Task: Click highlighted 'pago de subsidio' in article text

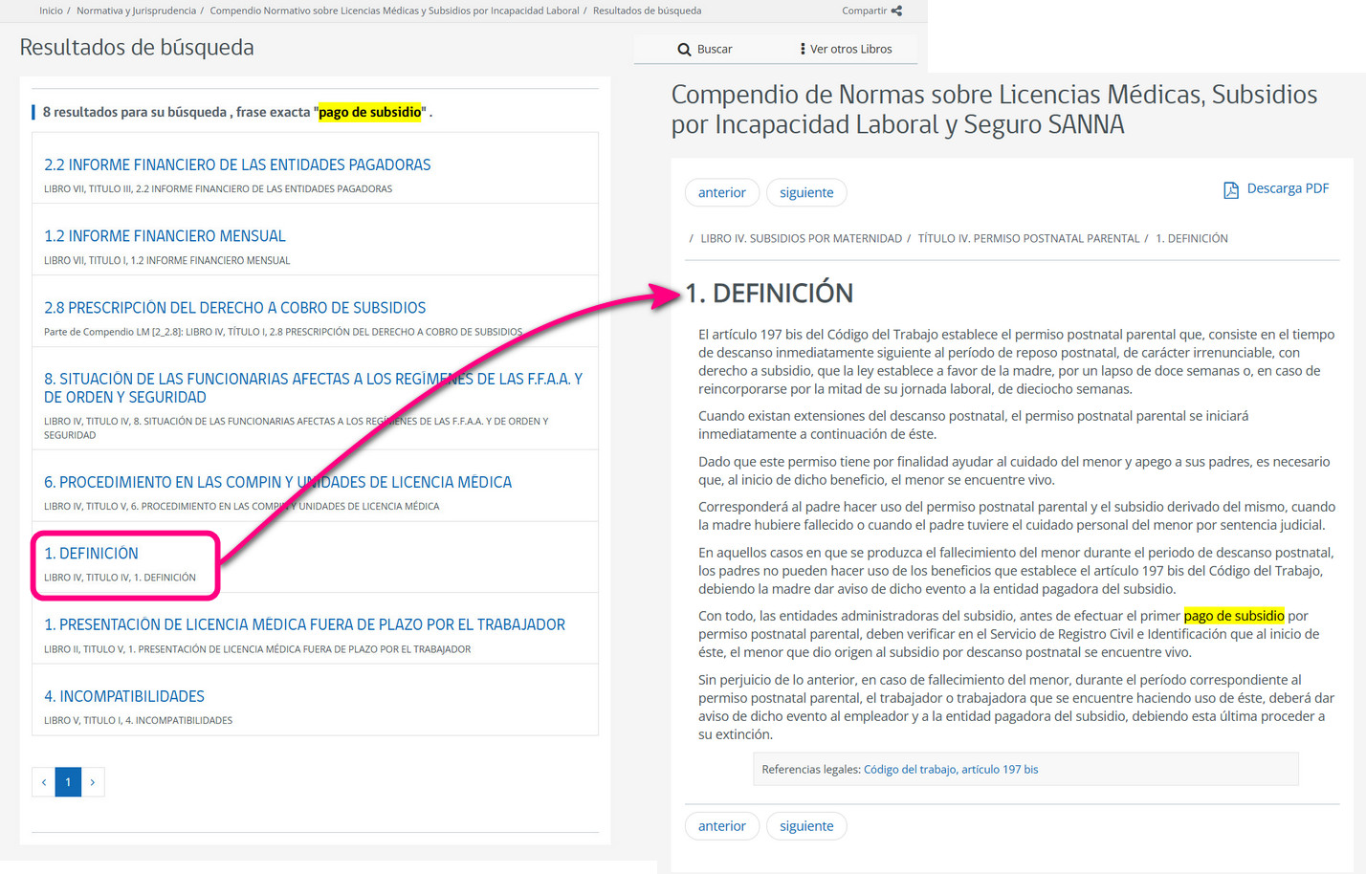Action: [x=1234, y=616]
